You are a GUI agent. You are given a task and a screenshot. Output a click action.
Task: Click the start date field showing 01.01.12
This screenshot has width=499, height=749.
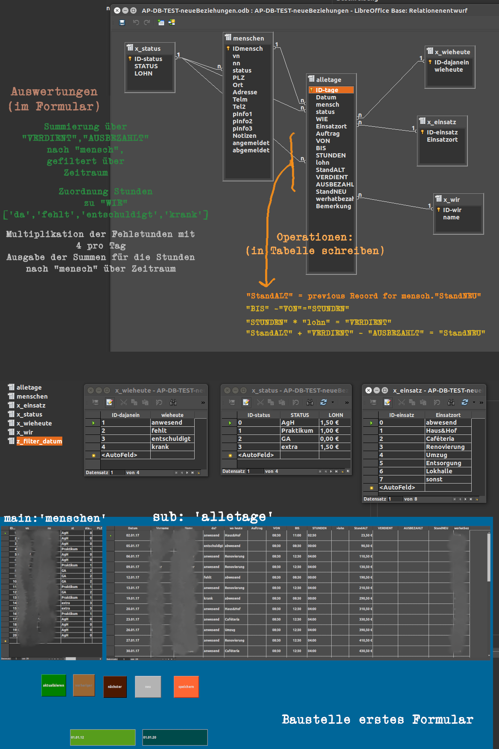coord(103,737)
